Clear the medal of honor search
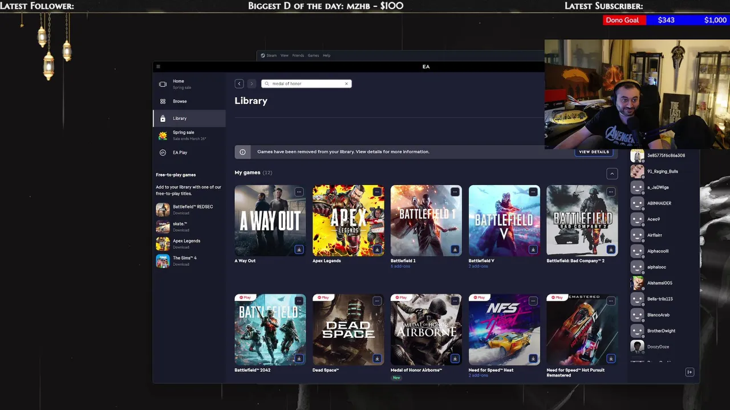This screenshot has height=410, width=730. (346, 84)
